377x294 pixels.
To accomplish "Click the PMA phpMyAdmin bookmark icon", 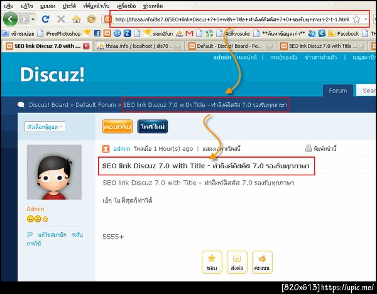I will [x=179, y=33].
